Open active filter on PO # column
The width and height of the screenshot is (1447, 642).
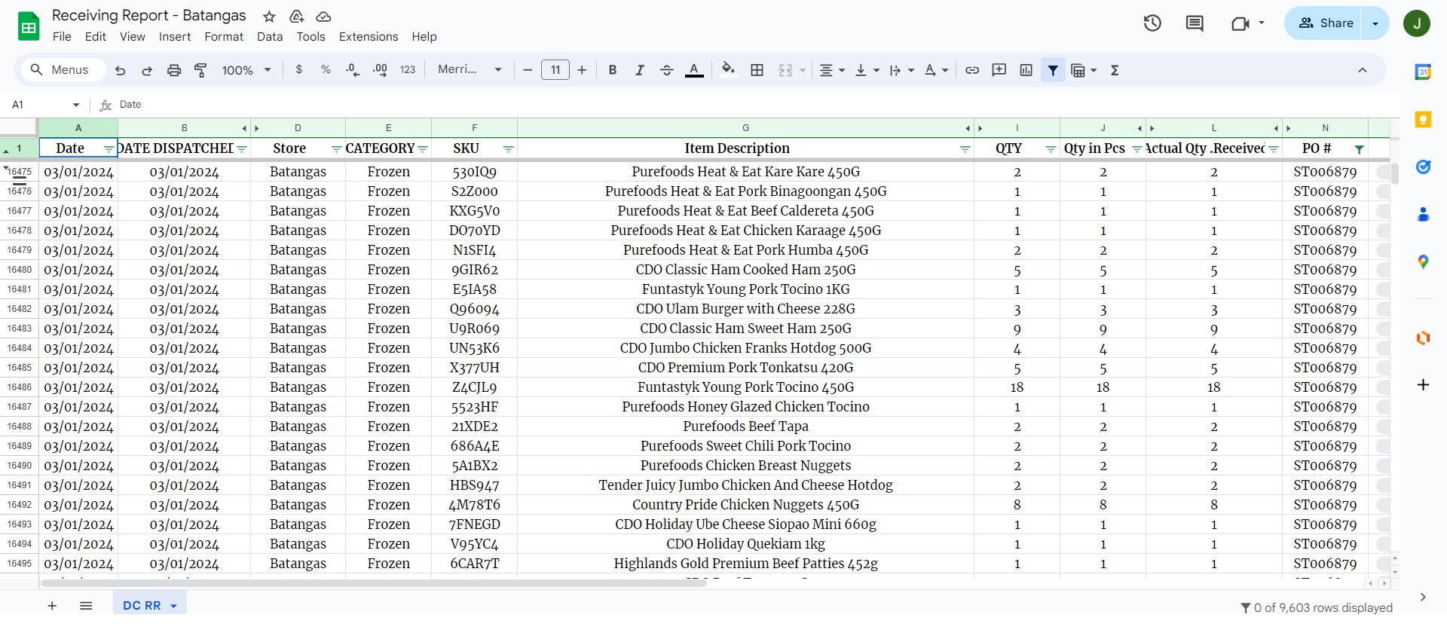point(1359,149)
